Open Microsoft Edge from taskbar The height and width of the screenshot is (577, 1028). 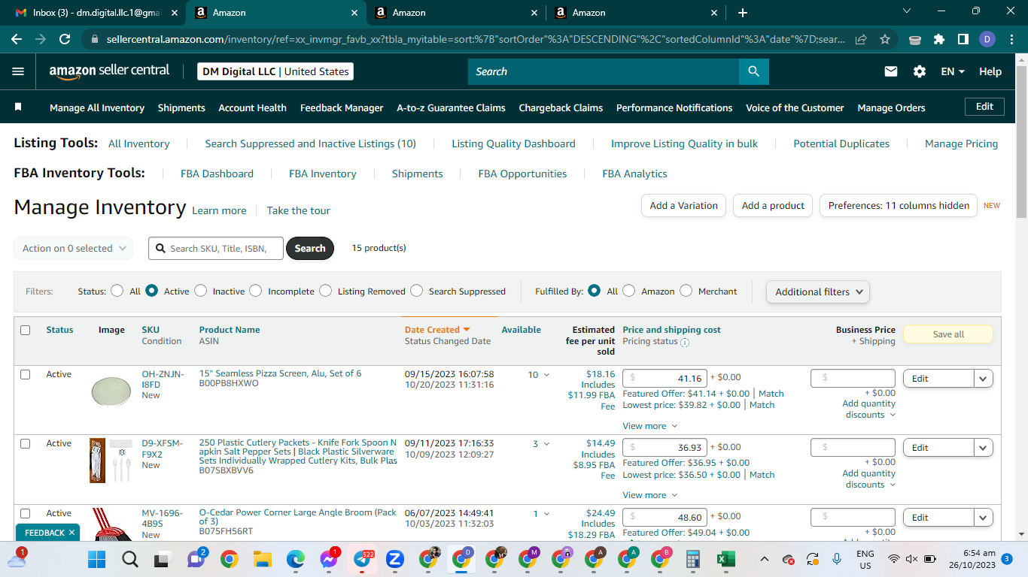pyautogui.click(x=295, y=559)
